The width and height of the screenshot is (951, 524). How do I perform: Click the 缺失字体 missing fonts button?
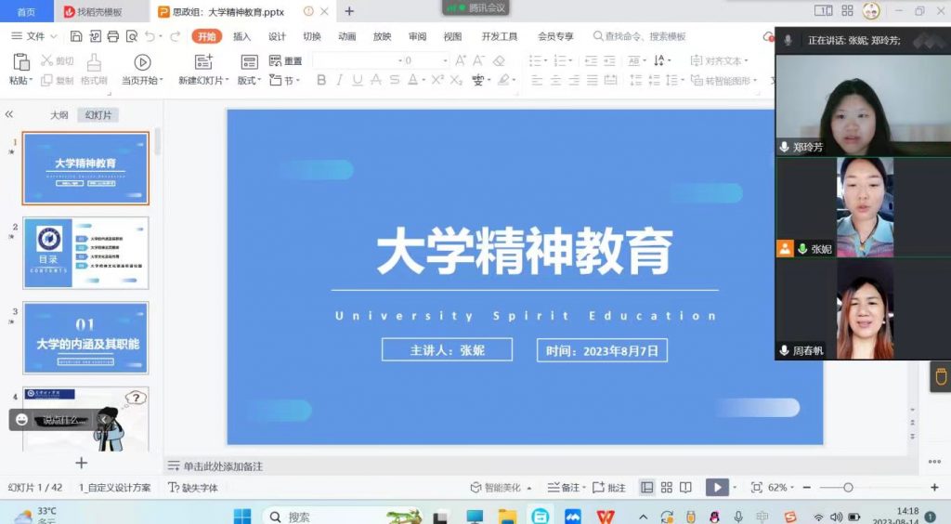(193, 488)
